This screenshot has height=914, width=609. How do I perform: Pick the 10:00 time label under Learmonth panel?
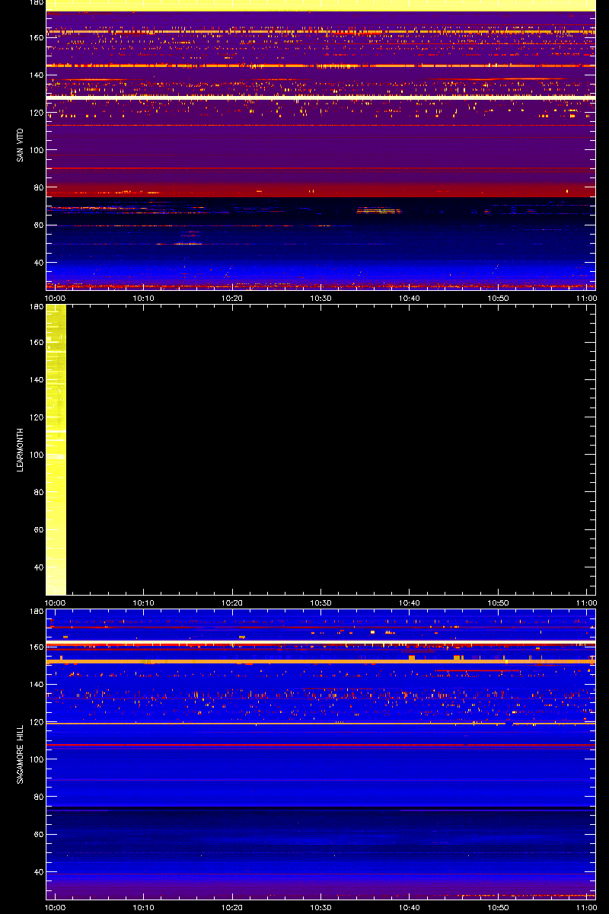56,603
